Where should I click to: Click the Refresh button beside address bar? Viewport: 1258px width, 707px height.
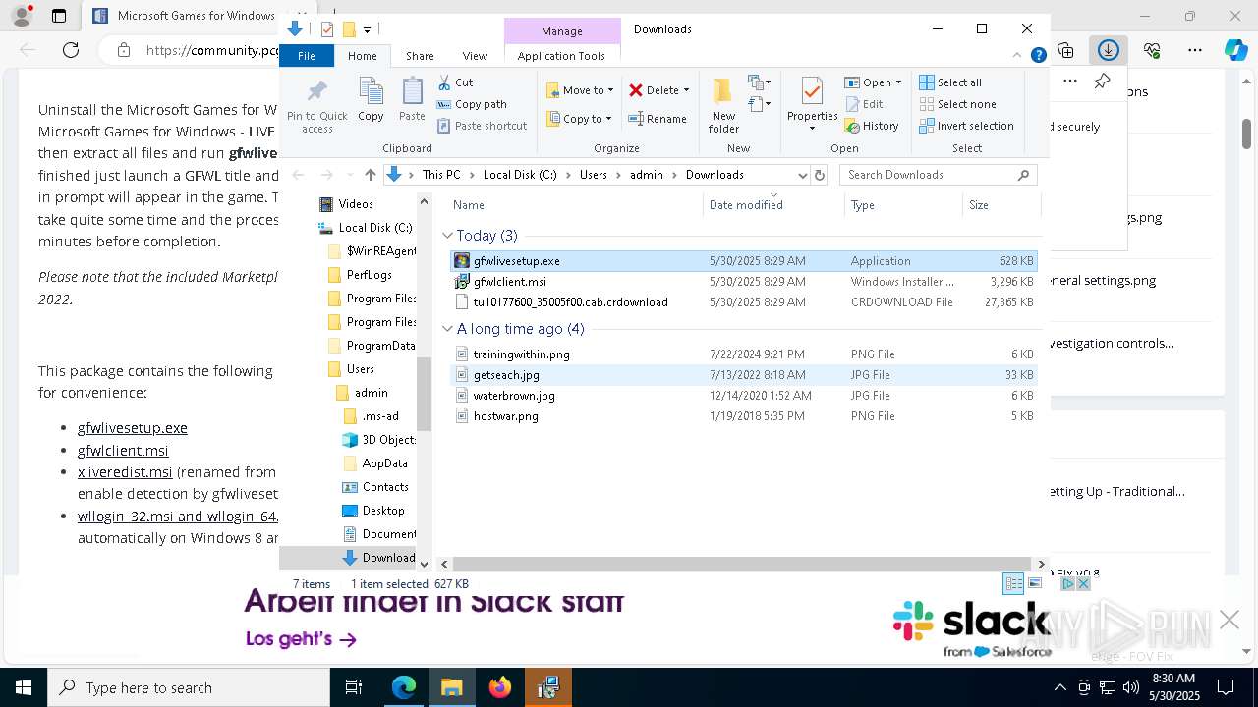pos(820,175)
